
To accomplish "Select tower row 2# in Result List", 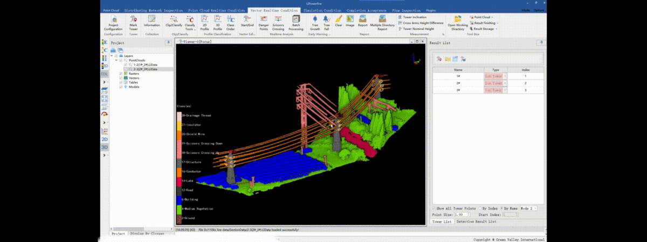I will click(488, 83).
